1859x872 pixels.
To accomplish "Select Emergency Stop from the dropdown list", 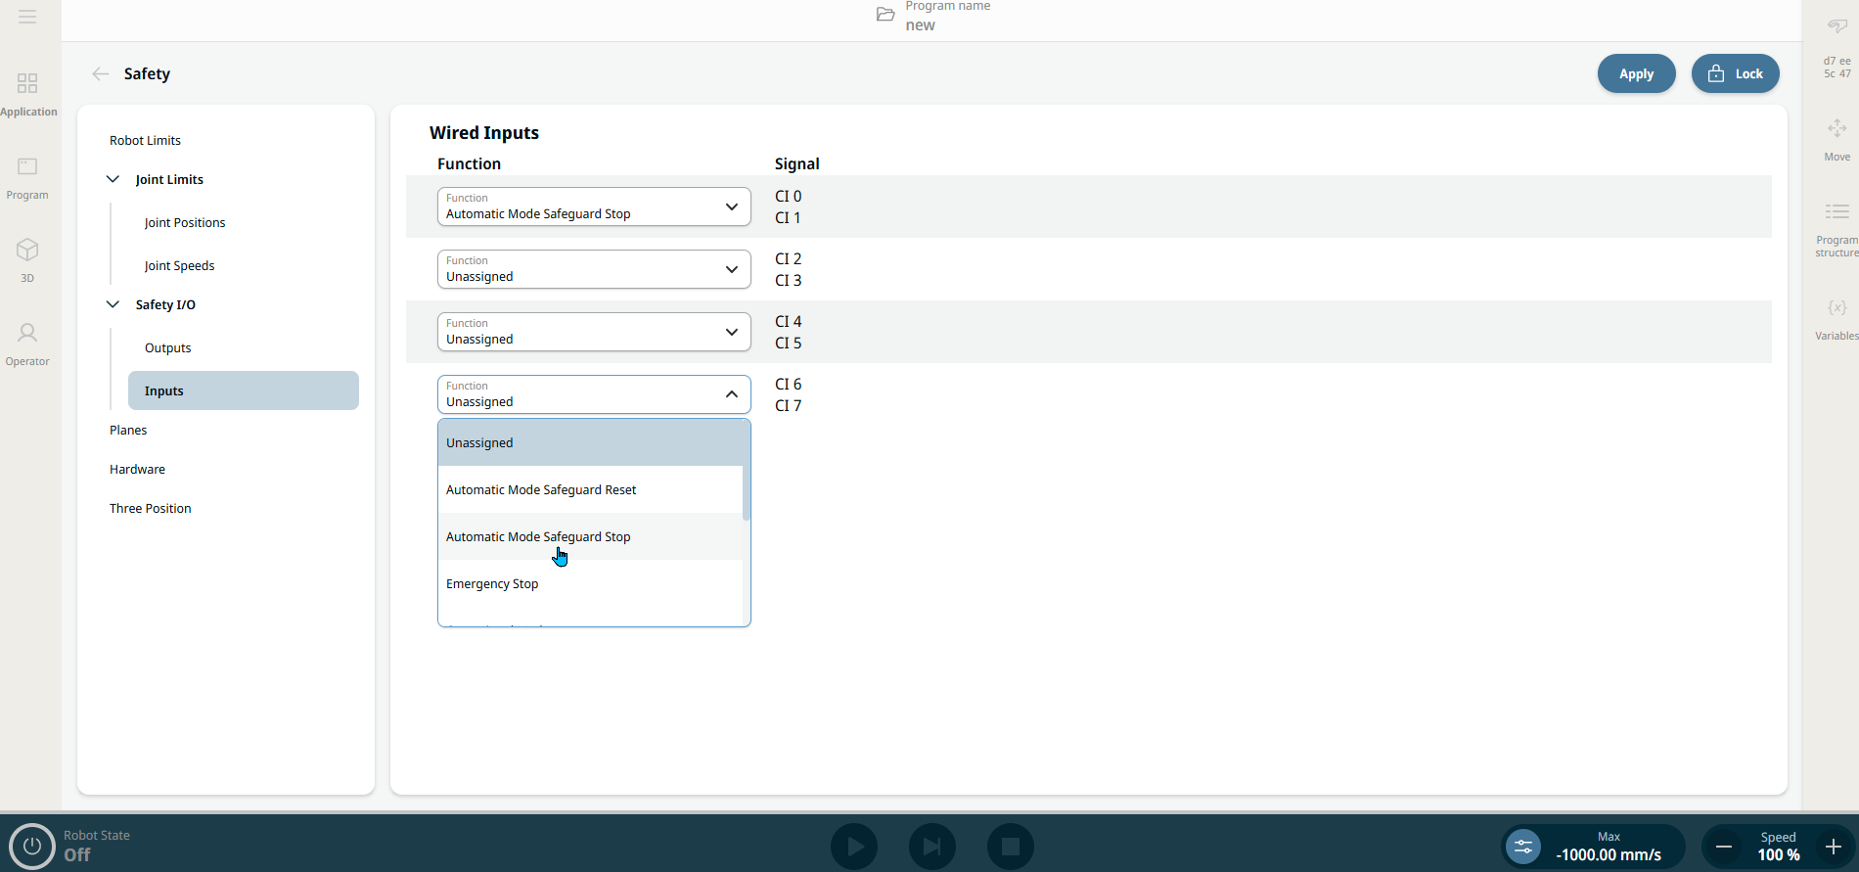I will click(492, 584).
